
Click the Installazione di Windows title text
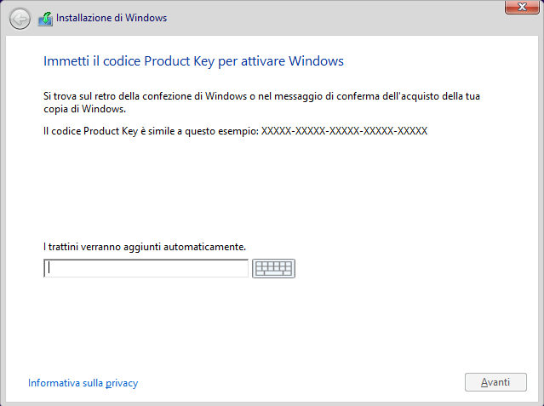pyautogui.click(x=112, y=18)
